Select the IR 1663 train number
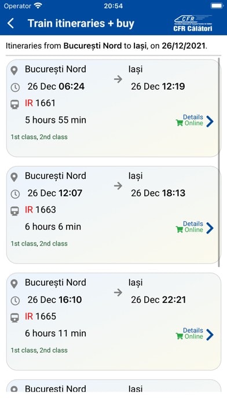This screenshot has height=403, width=227. pos(41,210)
